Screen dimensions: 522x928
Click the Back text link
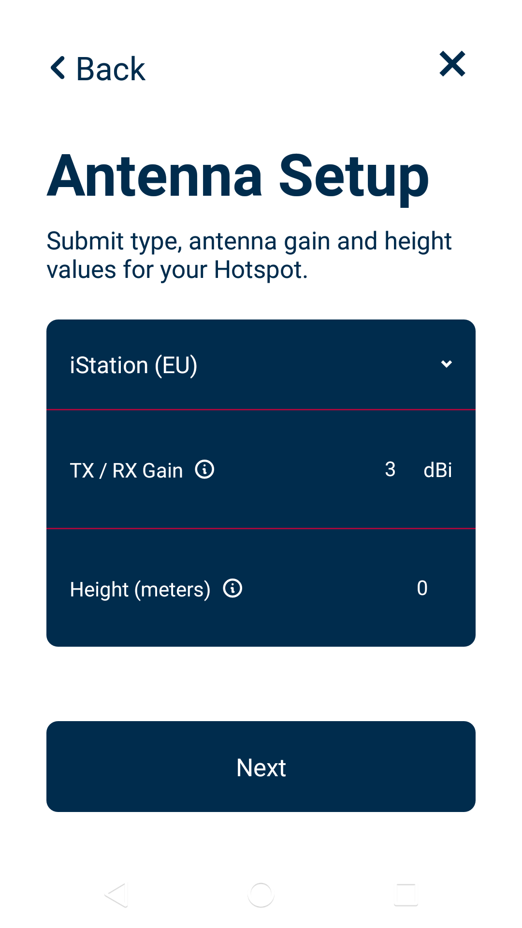(111, 69)
